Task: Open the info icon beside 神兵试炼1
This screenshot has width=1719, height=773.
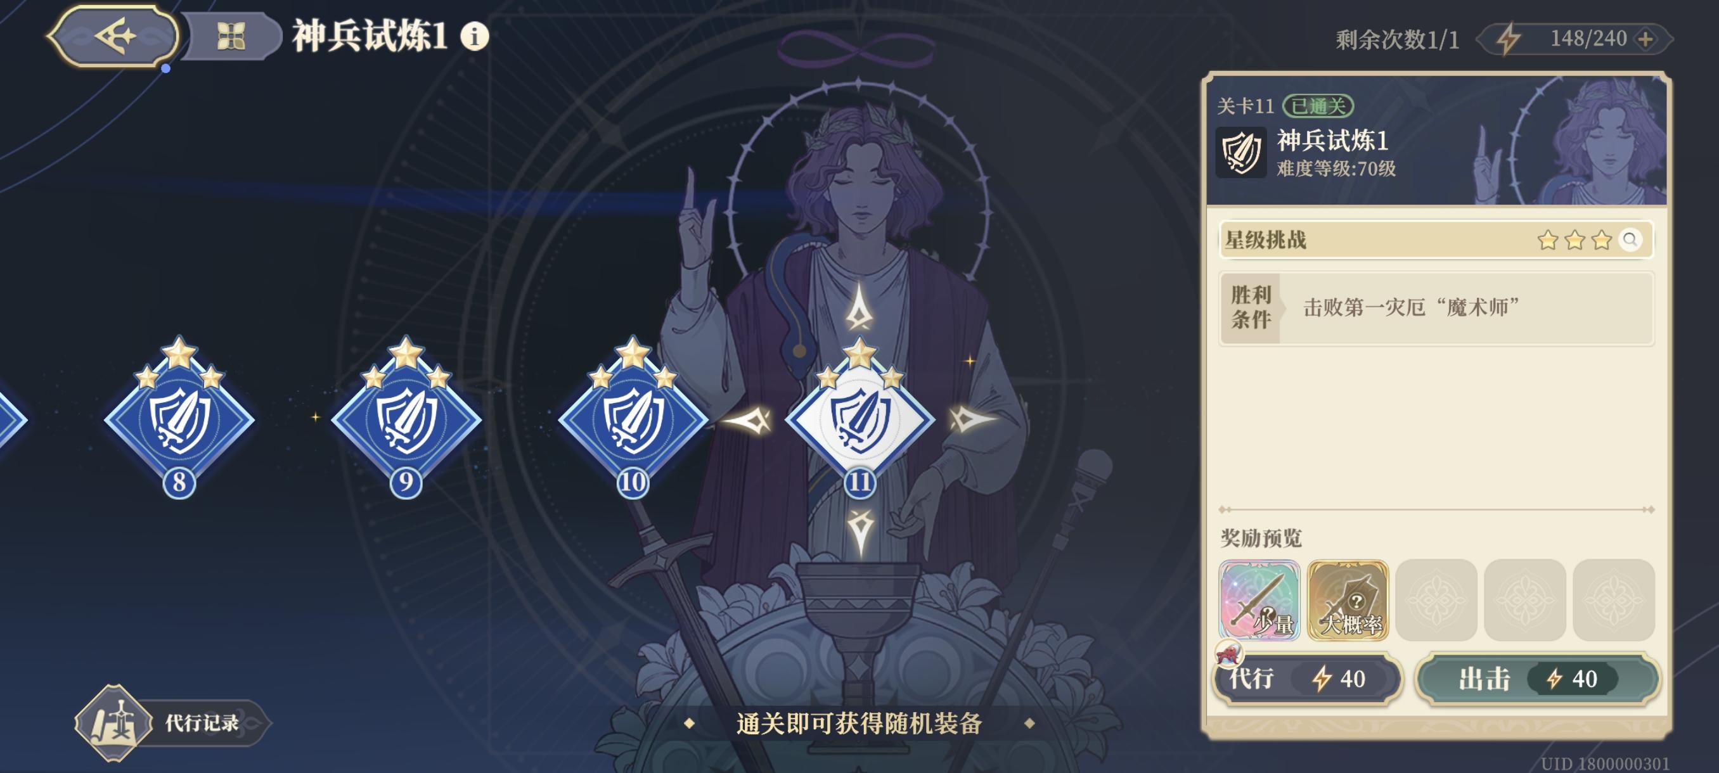Action: pos(475,36)
